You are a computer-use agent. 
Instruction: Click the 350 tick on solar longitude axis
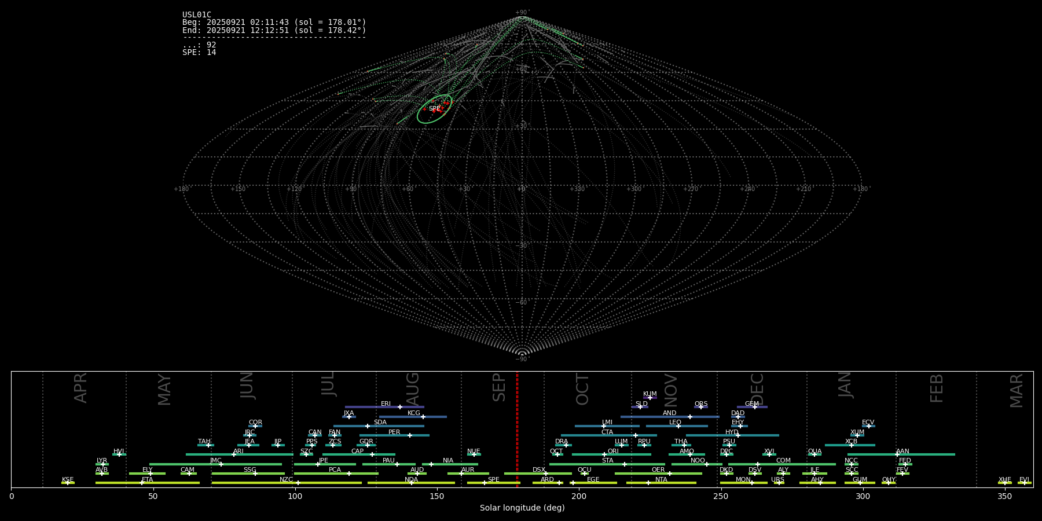1004,497
